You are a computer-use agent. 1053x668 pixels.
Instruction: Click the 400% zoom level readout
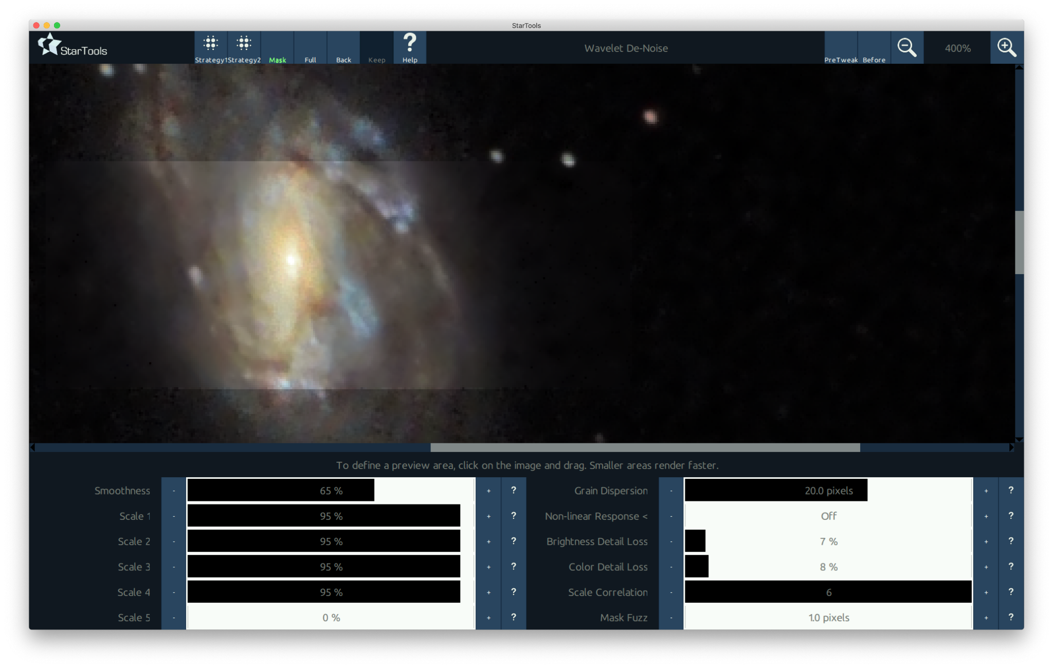pyautogui.click(x=957, y=48)
